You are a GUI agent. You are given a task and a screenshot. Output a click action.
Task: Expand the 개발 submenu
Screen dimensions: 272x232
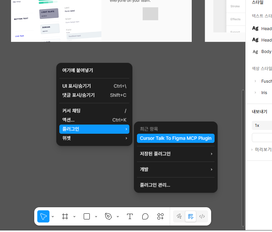click(x=175, y=170)
